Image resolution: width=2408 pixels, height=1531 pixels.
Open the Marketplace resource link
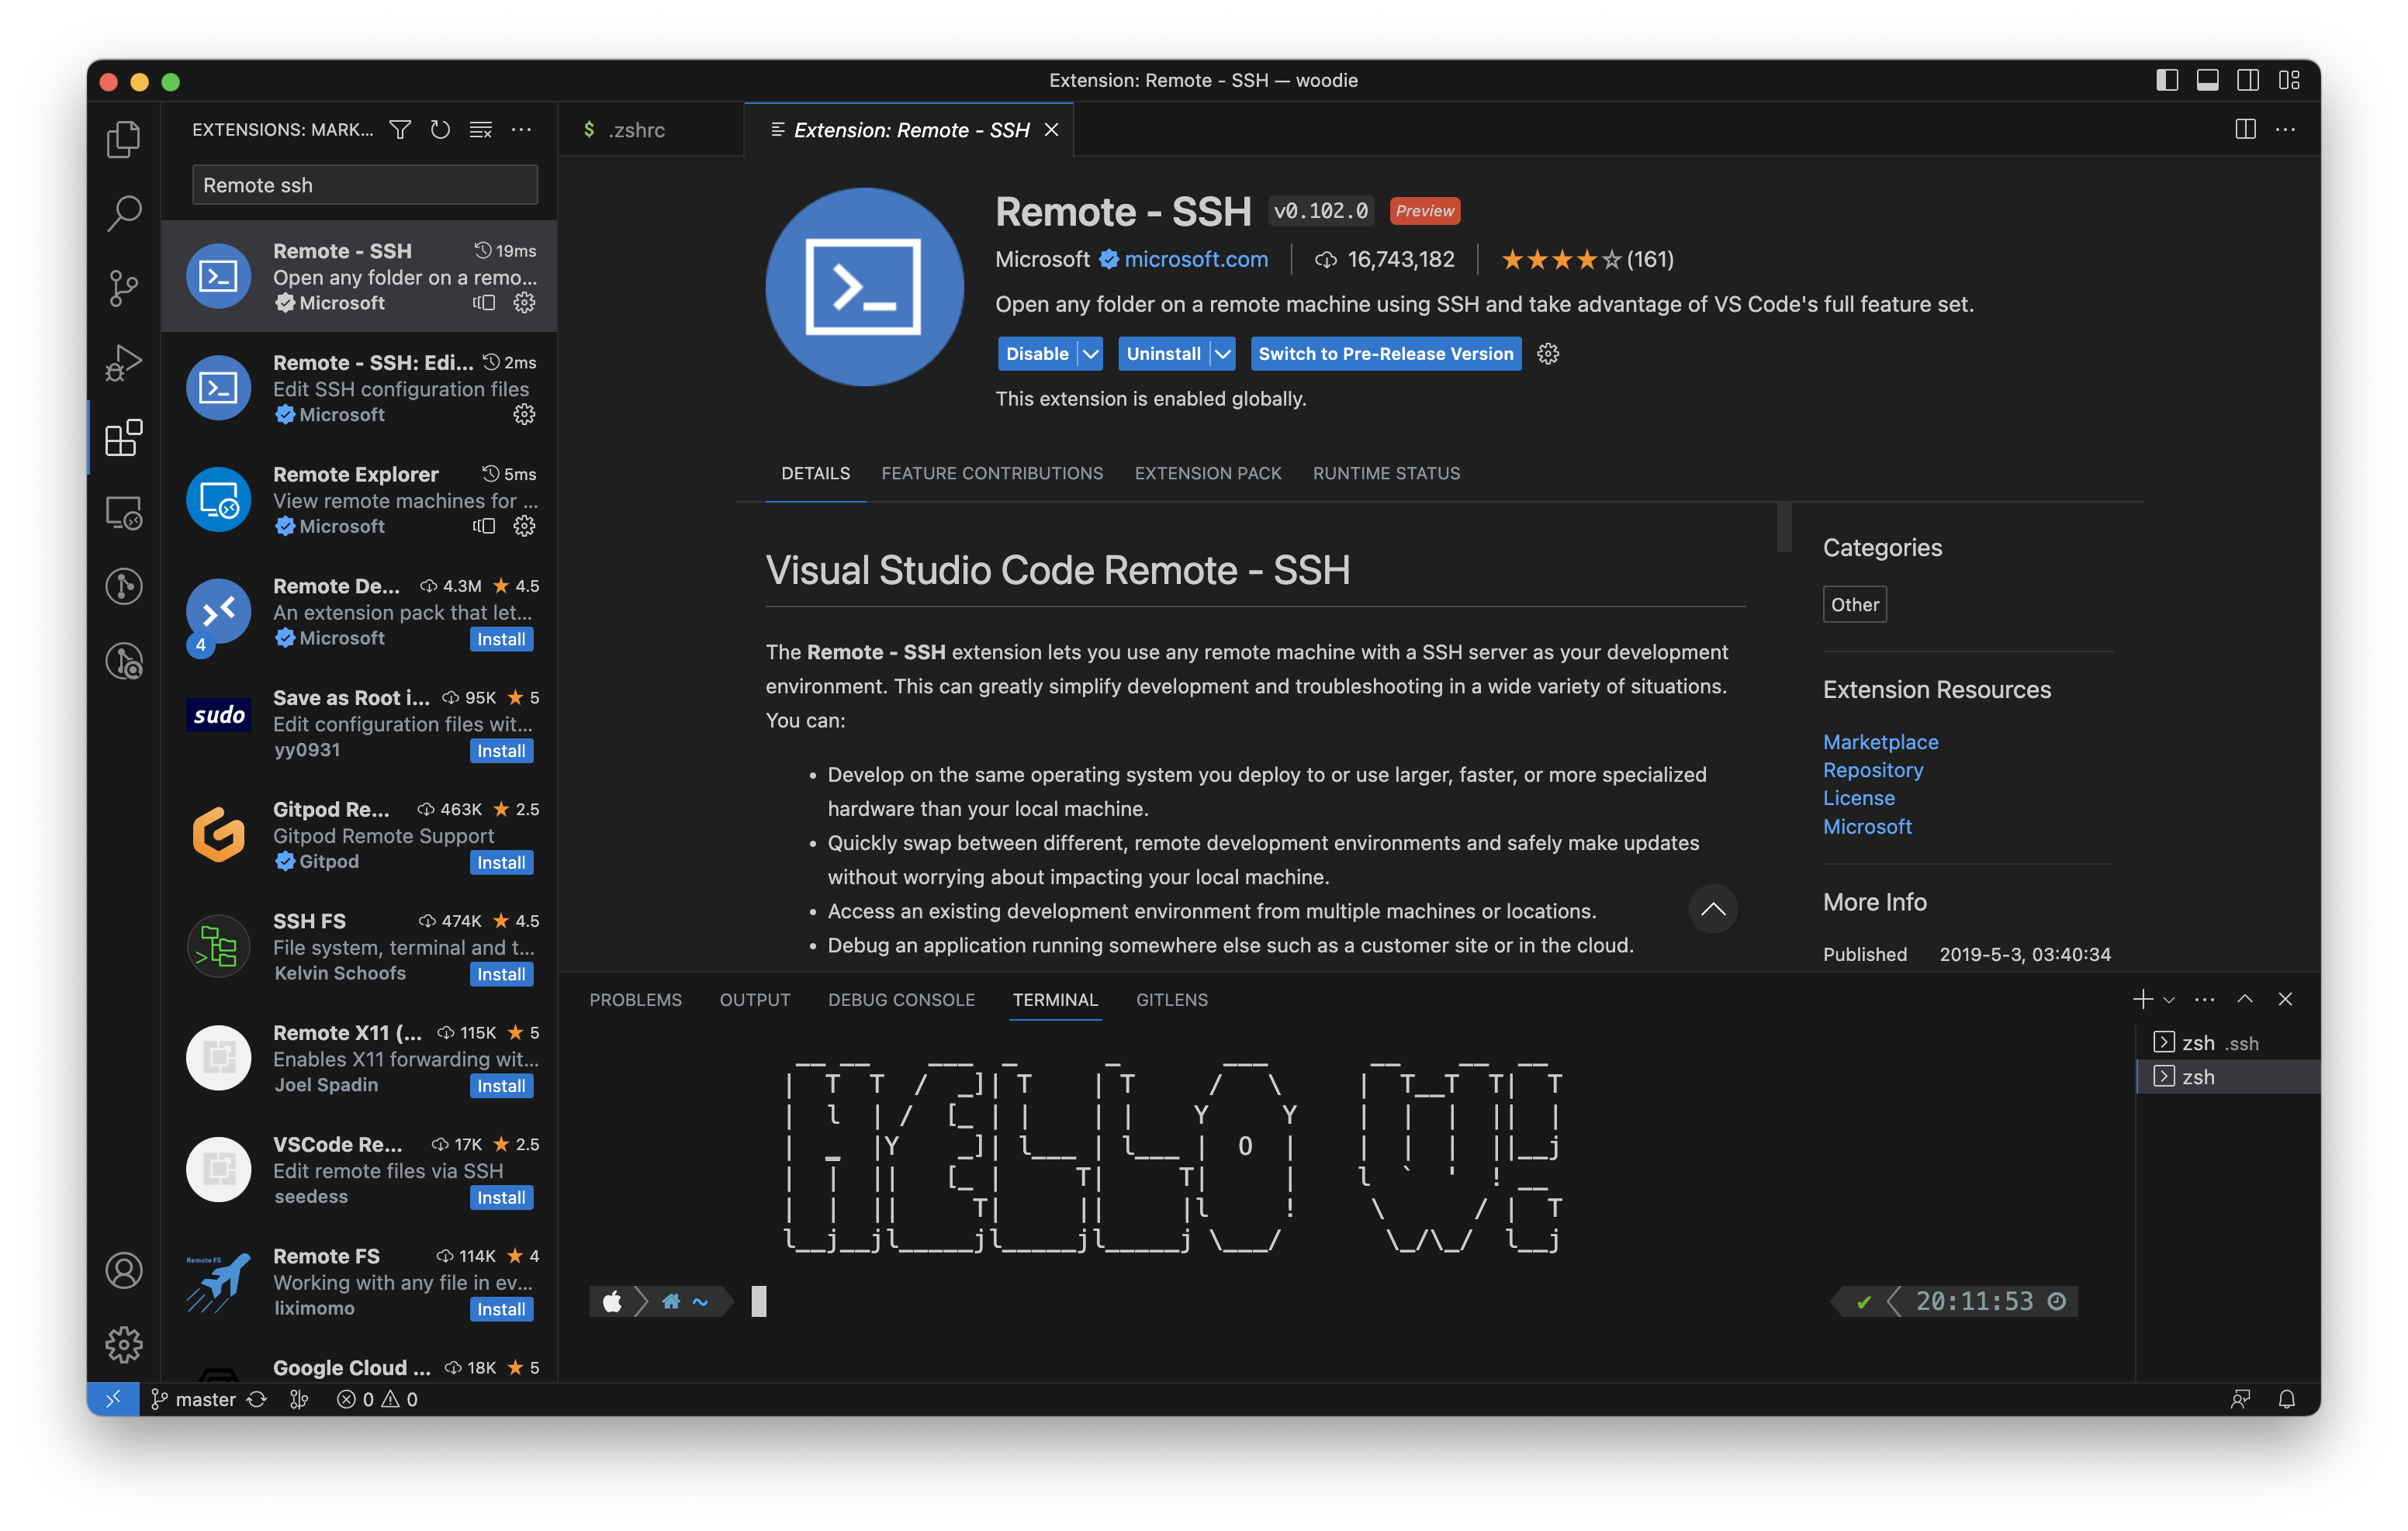coord(1880,742)
